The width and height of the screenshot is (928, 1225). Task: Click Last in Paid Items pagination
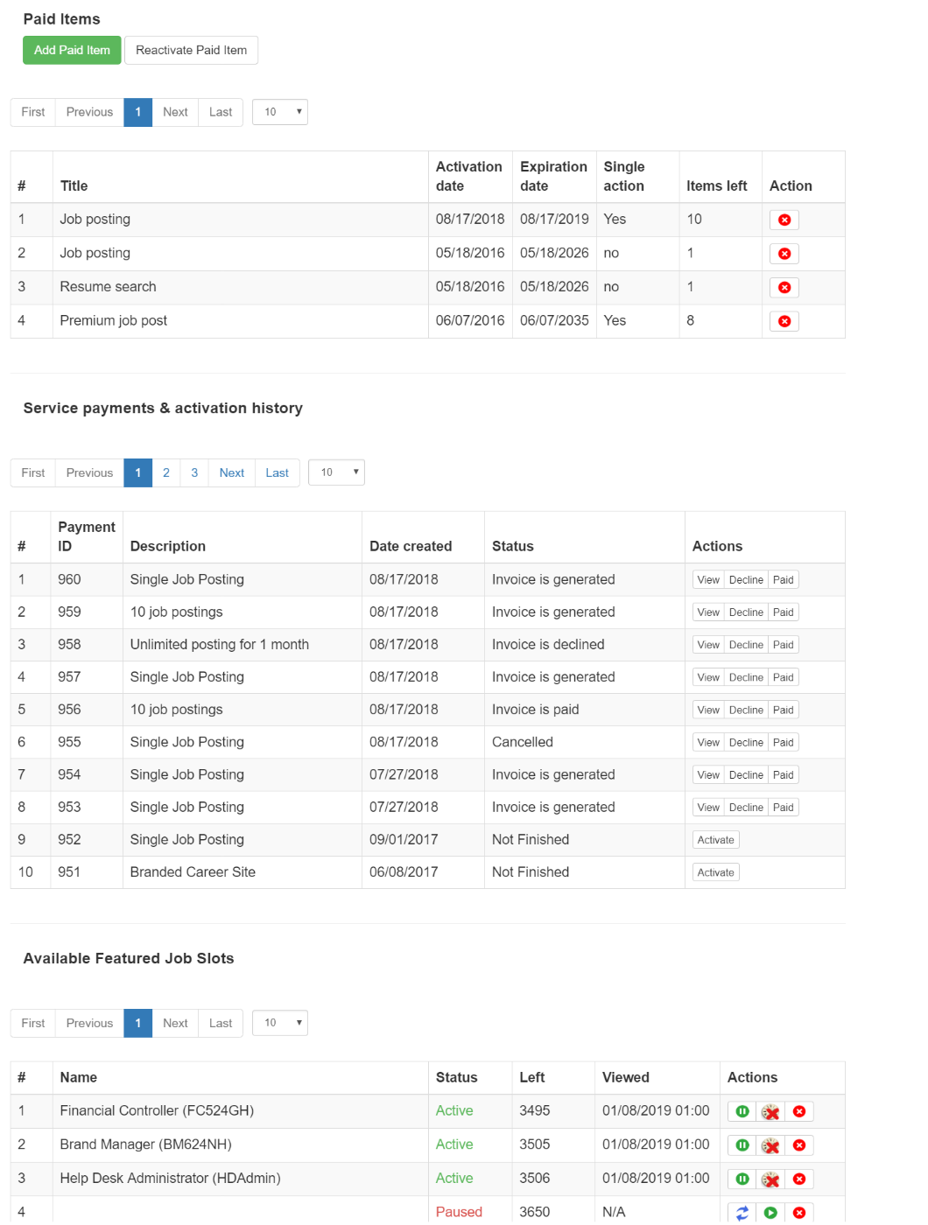point(221,112)
